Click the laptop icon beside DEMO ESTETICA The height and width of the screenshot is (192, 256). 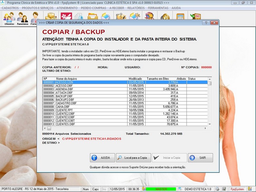pos(180,189)
